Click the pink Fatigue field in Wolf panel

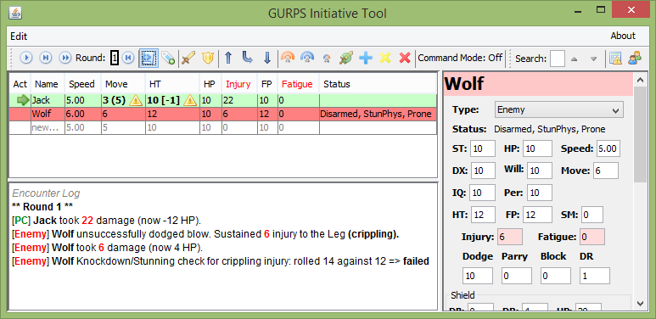(592, 237)
